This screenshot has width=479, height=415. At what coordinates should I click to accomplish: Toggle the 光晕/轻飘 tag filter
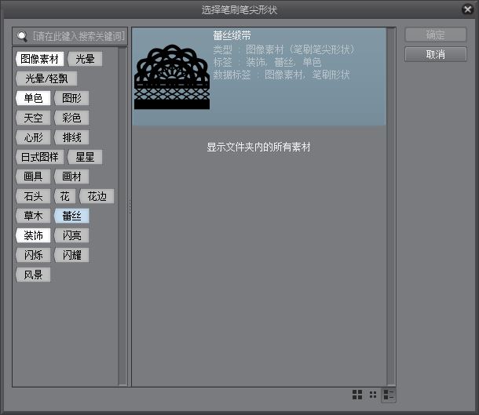click(46, 78)
